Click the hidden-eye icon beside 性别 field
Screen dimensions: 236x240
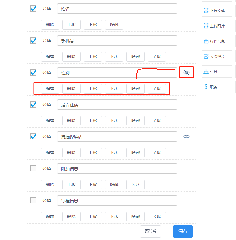187,72
